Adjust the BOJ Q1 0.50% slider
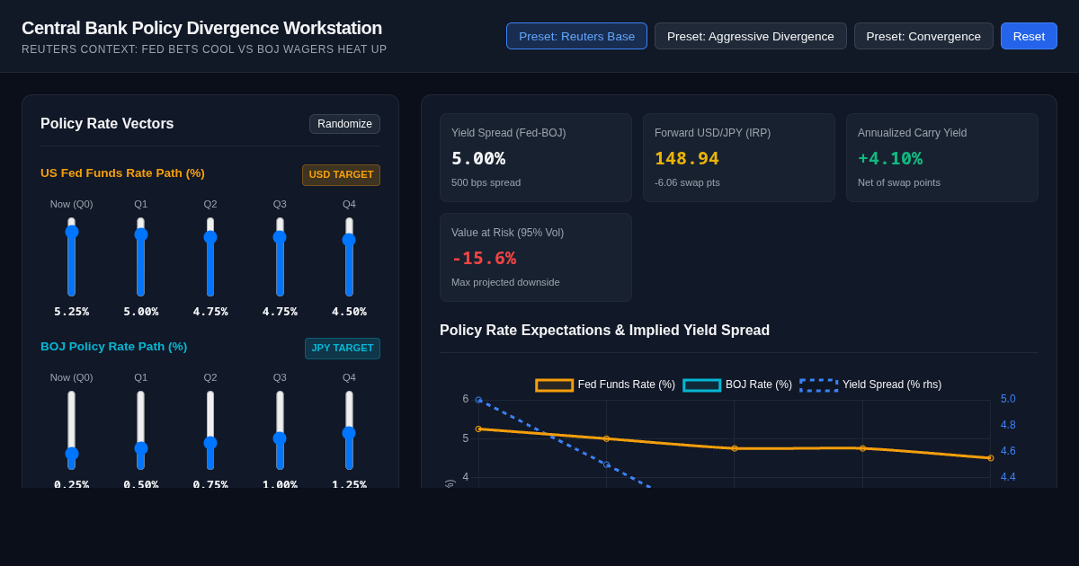This screenshot has height=566, width=1079. pyautogui.click(x=141, y=430)
